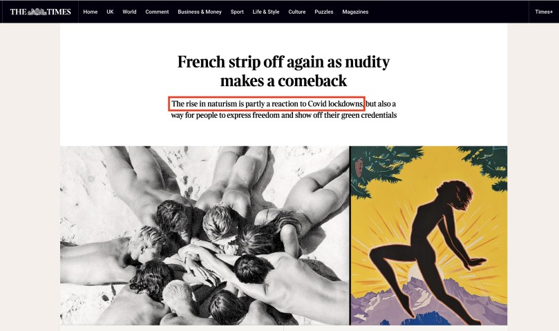Click The Times logo
The height and width of the screenshot is (331, 559).
(x=40, y=12)
